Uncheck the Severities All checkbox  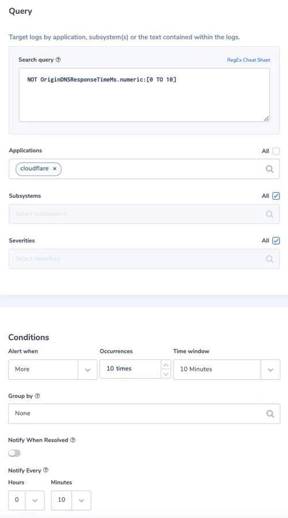tap(276, 241)
